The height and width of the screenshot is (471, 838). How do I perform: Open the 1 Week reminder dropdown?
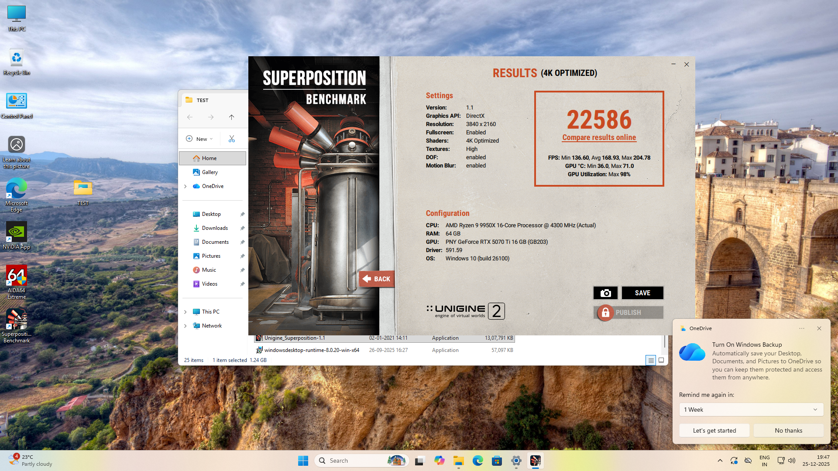tap(751, 410)
